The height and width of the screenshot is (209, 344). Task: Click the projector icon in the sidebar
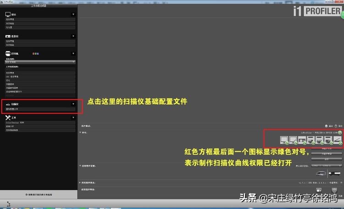pos(8,36)
